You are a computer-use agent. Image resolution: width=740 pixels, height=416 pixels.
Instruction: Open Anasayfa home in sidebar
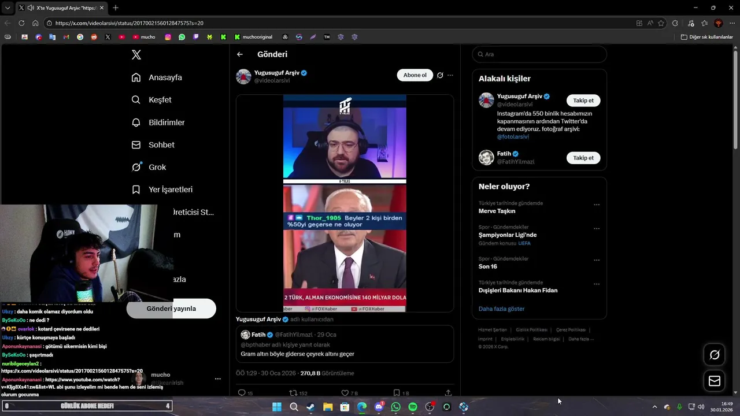157,77
